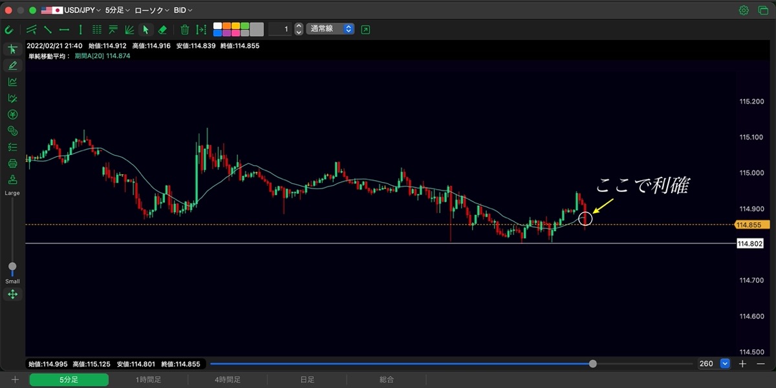The image size is (776, 388).
Task: Activate the arrow pointer tool
Action: pos(145,29)
